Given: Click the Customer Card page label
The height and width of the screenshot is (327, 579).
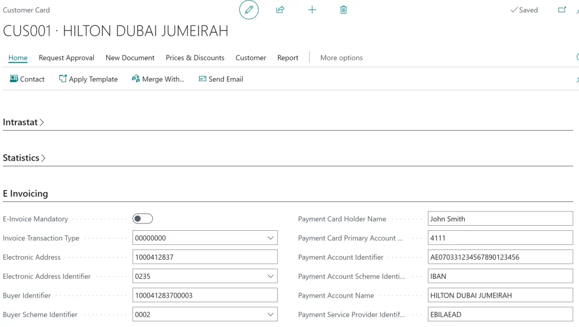Looking at the screenshot, I should click(26, 10).
